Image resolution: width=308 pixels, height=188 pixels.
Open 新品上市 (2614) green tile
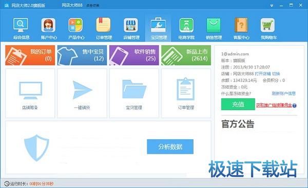[186, 55]
